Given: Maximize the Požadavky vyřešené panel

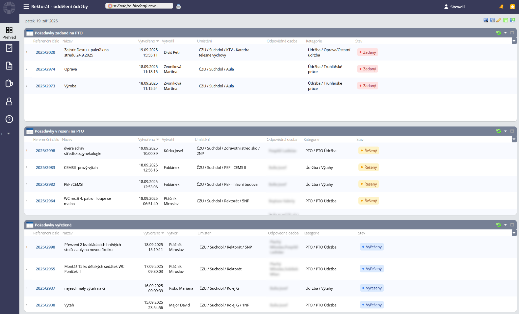Looking at the screenshot, I should pos(512,225).
